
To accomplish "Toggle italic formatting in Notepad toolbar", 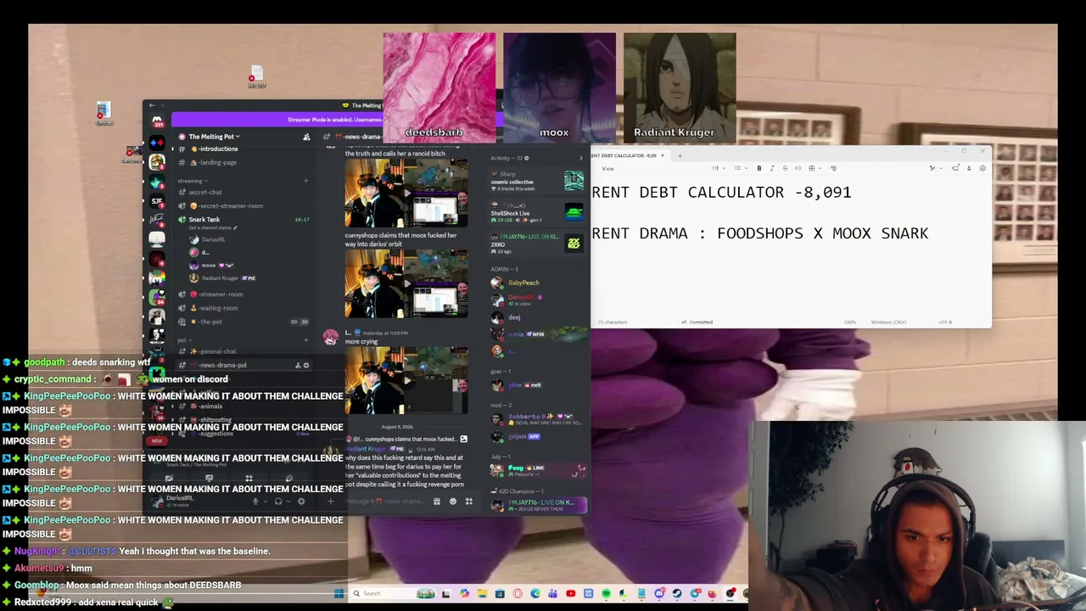I will (772, 168).
